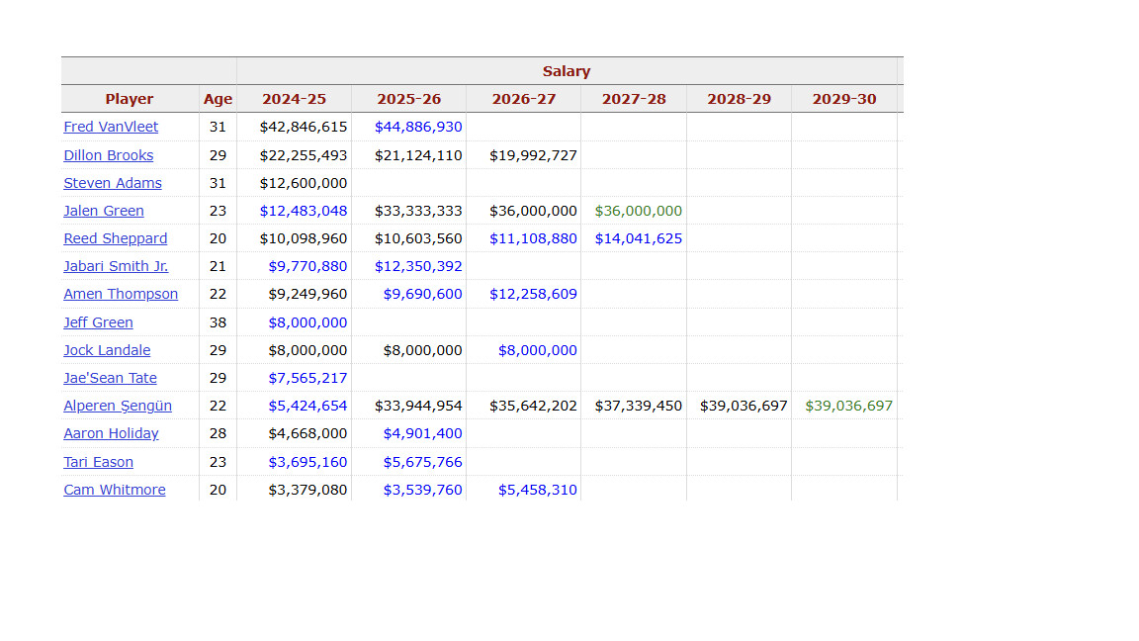The height and width of the screenshot is (641, 1139).
Task: Select Jeff Green's $8,000,000 salary
Action: point(307,322)
